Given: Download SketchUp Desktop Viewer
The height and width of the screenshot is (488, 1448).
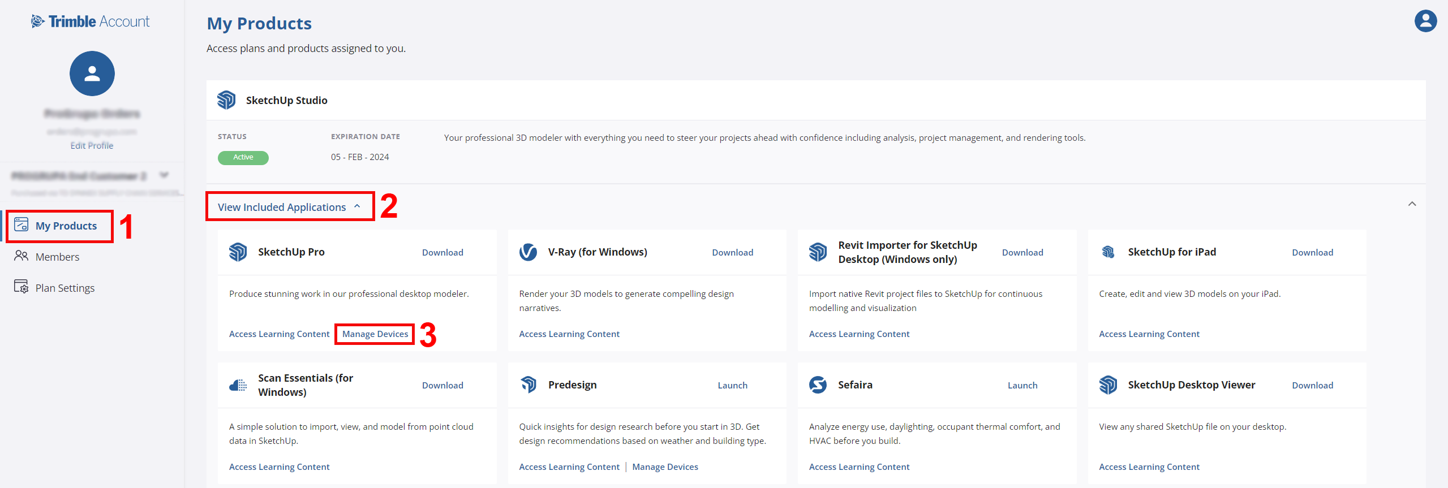Looking at the screenshot, I should pos(1313,385).
